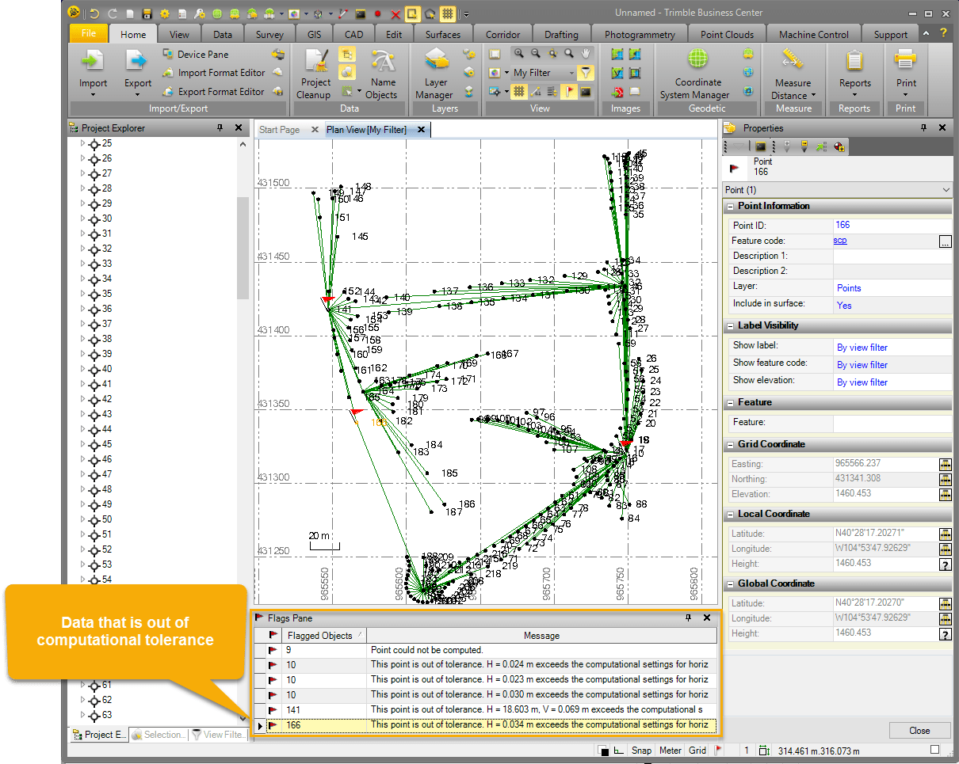Switch to the Survey ribbon tab
The height and width of the screenshot is (764, 959).
pyautogui.click(x=269, y=34)
